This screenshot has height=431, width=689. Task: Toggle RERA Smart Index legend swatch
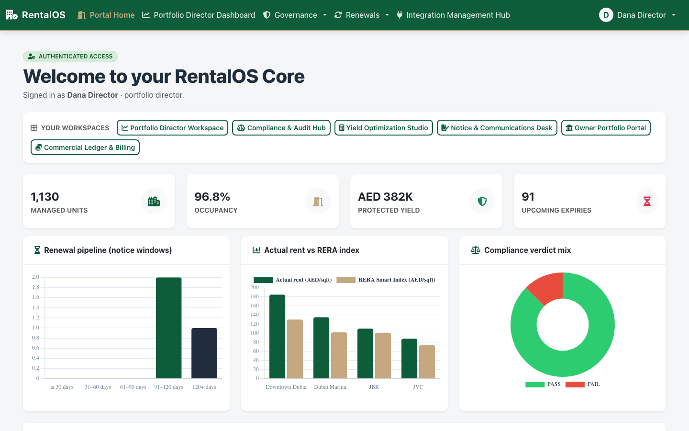346,280
